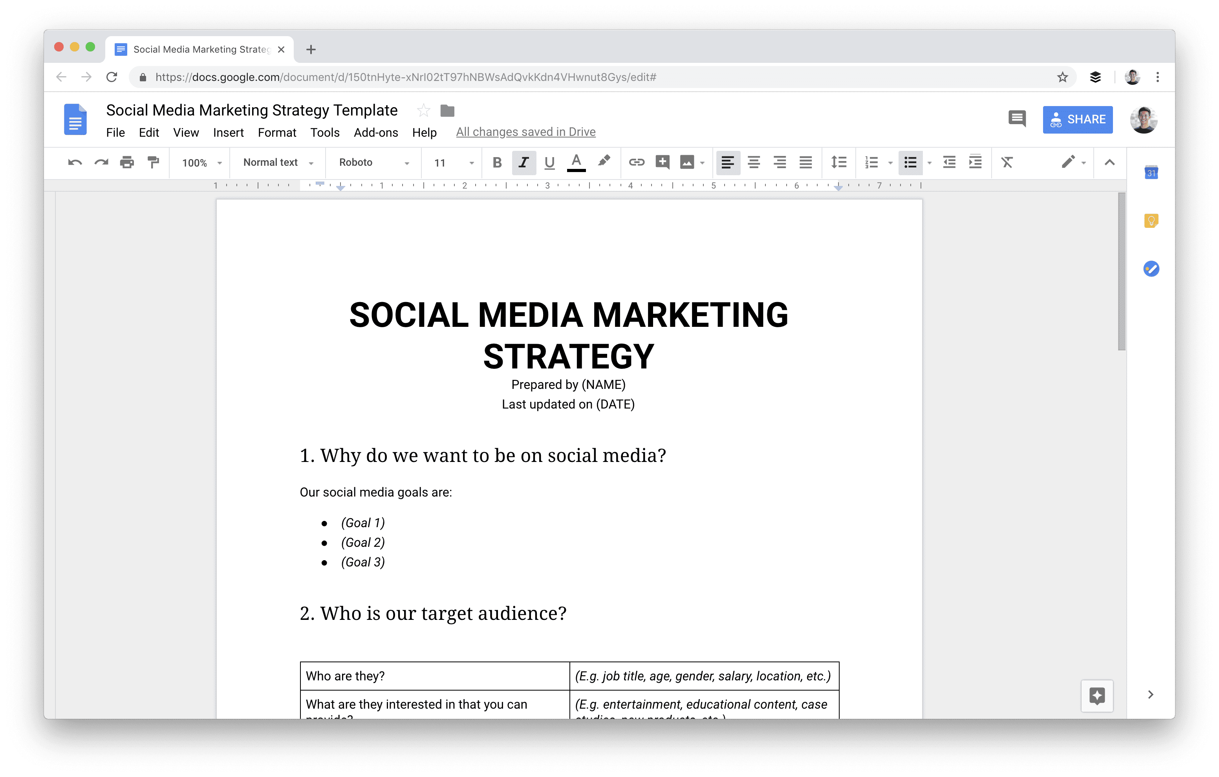Open Google Tasks side panel icon
The image size is (1219, 777).
pos(1151,268)
